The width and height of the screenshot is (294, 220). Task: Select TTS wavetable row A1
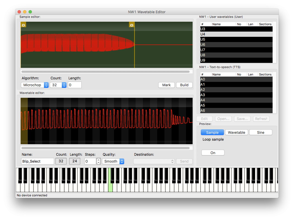(x=236, y=85)
